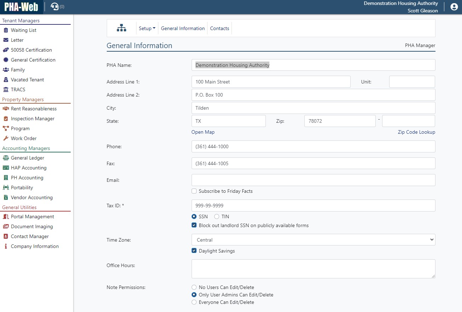Click the Unit input field

click(412, 82)
